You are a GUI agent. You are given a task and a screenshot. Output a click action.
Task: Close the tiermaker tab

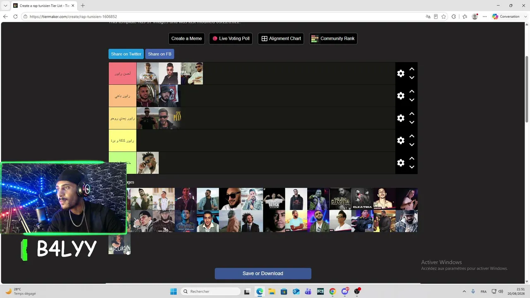pyautogui.click(x=73, y=5)
